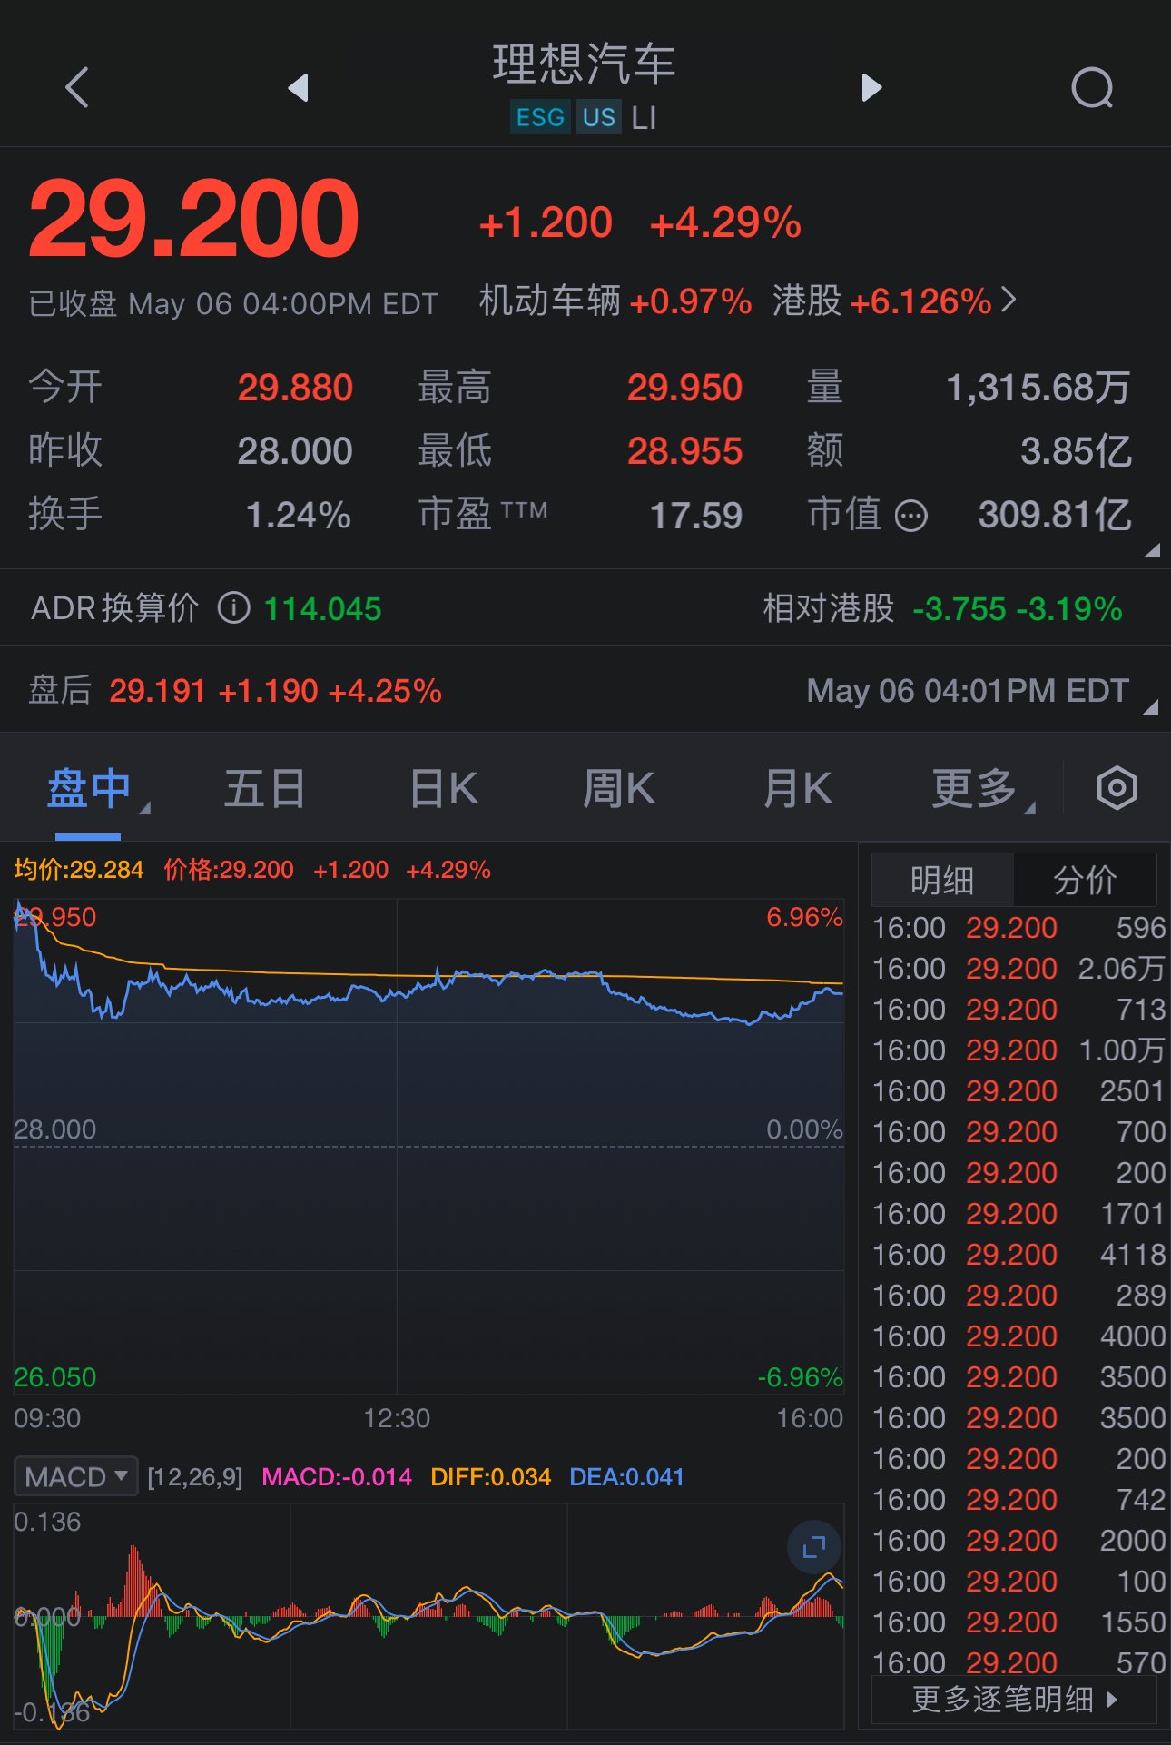Tap the trade row with volume 4000
This screenshot has width=1171, height=1745.
coord(1018,1336)
